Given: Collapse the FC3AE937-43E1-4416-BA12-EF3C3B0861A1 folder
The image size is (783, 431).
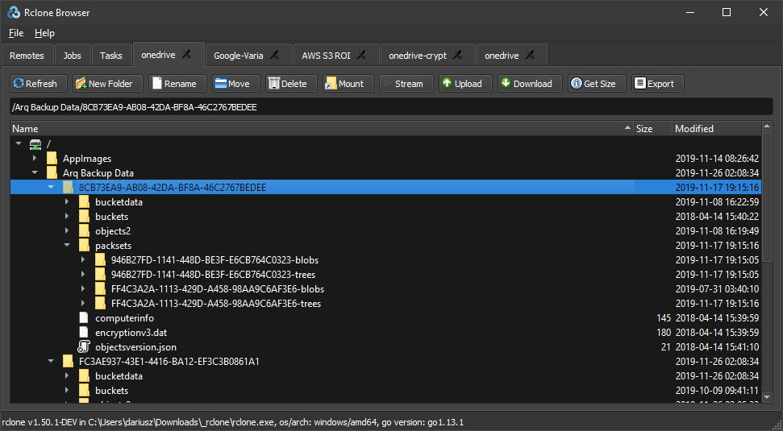Looking at the screenshot, I should coord(51,361).
